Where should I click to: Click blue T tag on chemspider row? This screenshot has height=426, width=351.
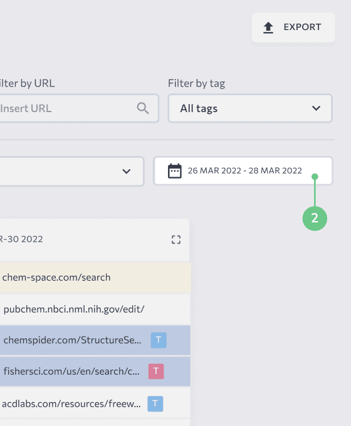tap(159, 340)
